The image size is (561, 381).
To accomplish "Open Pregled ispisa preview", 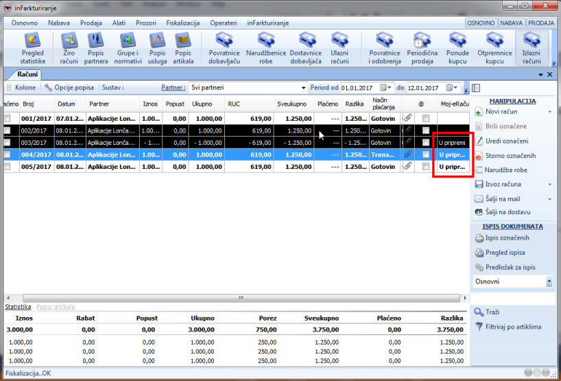I will [500, 253].
